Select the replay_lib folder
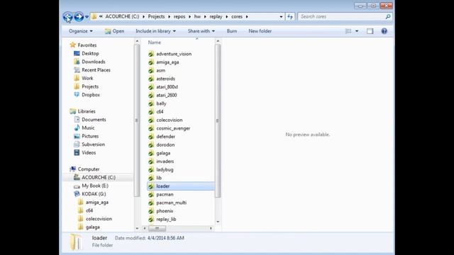 [x=166, y=219]
